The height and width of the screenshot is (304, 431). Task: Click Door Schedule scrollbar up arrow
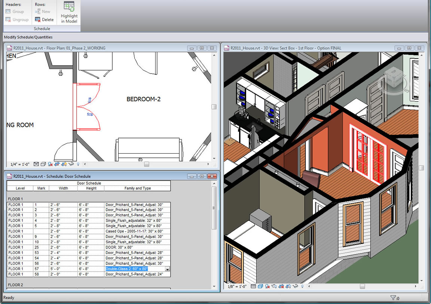pos(214,184)
